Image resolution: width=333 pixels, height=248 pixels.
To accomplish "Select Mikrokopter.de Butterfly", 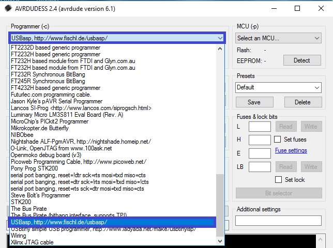I will pos(113,128).
